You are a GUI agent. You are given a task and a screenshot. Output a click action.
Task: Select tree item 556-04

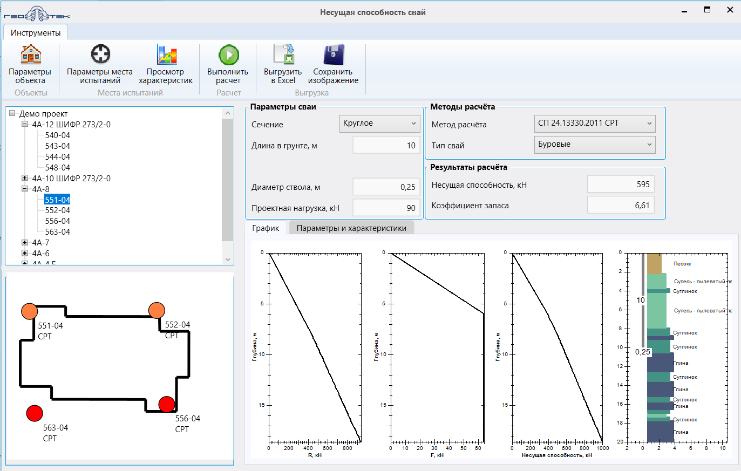(x=58, y=221)
